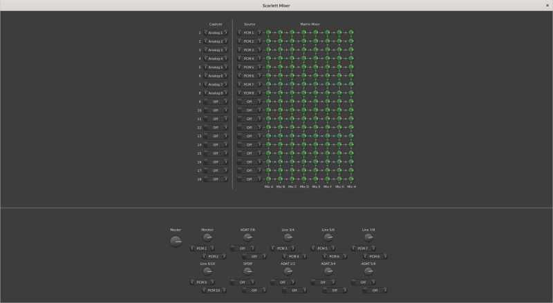
Task: Click the ADAT 7/8 volume knob
Action: pos(247,238)
